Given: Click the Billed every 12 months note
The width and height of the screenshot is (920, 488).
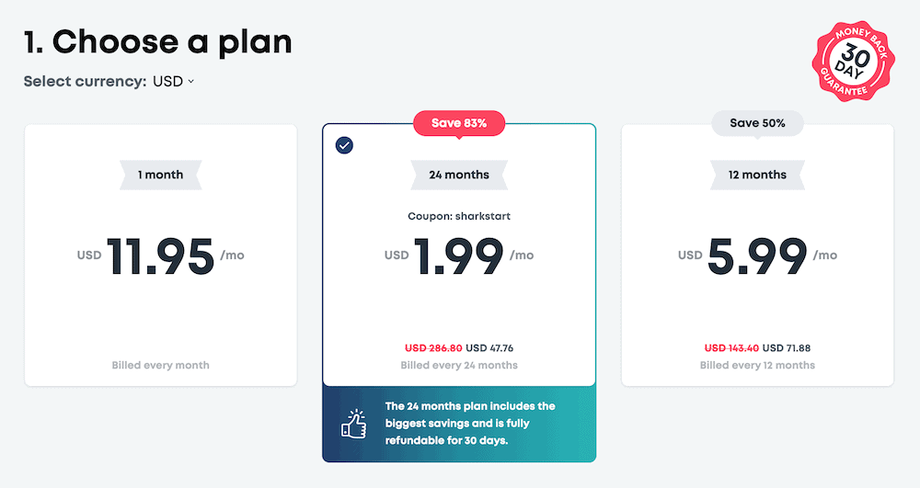Looking at the screenshot, I should coord(757,365).
